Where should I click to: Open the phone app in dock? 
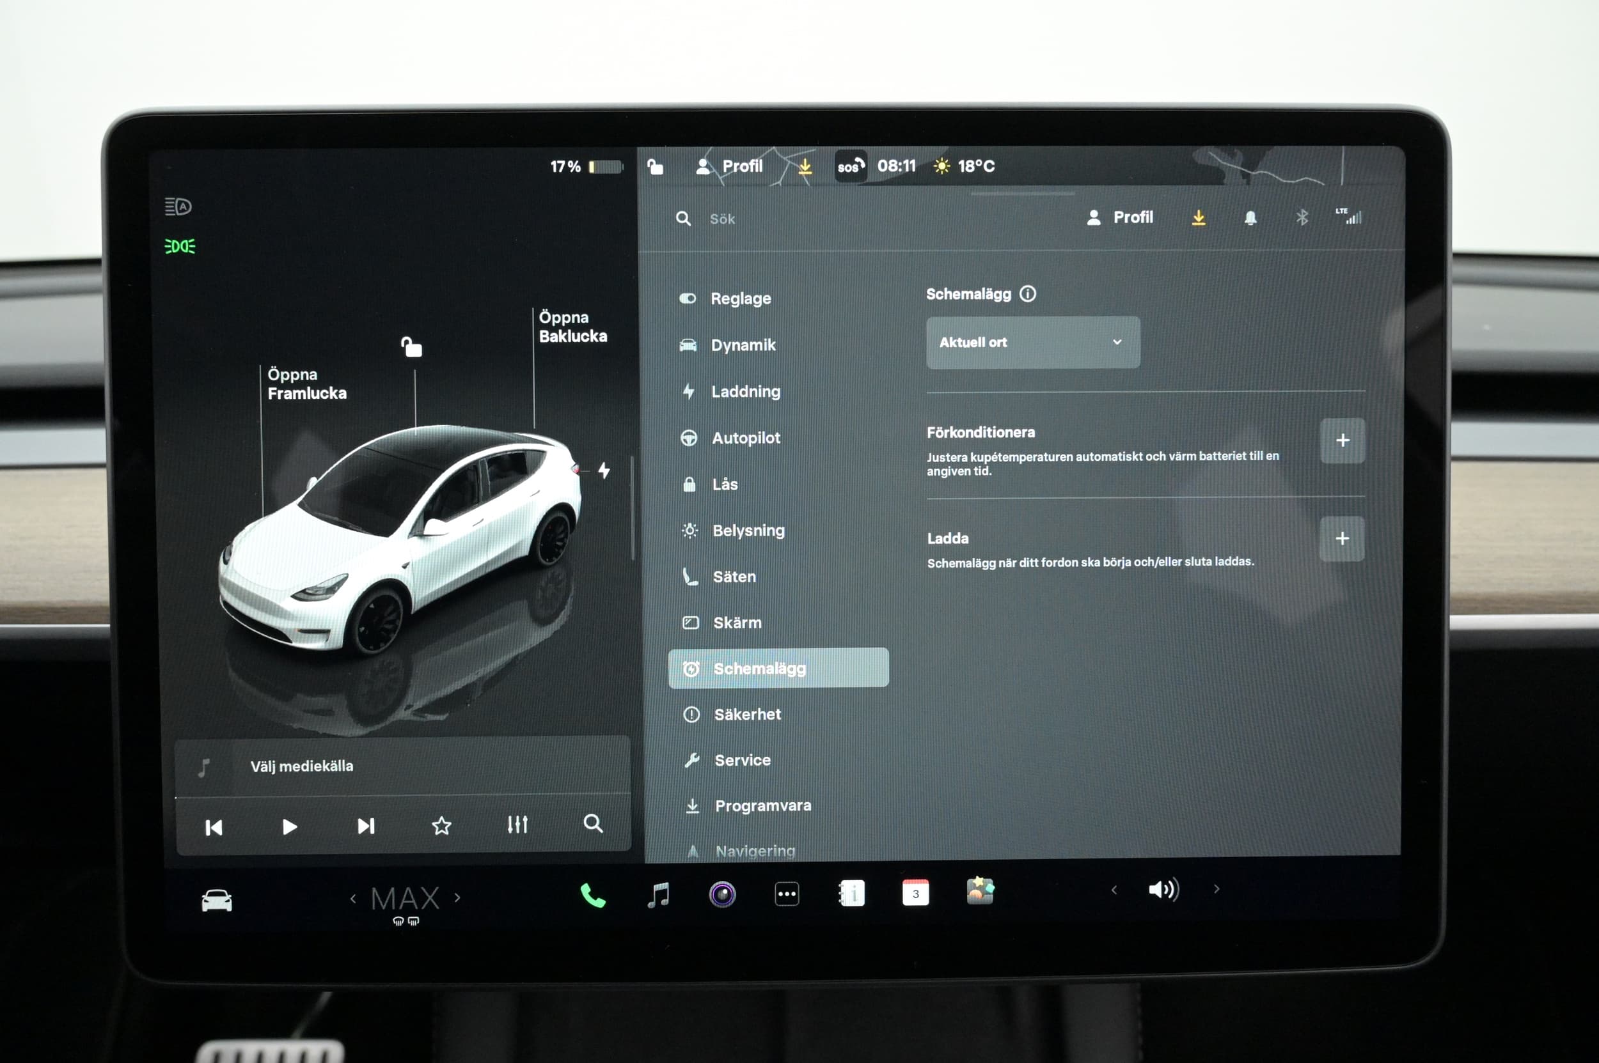point(592,896)
